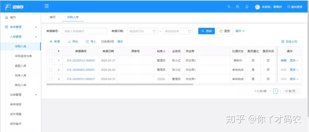Open search via magnifier icon in header
The width and height of the screenshot is (309, 132).
pyautogui.click(x=229, y=7)
